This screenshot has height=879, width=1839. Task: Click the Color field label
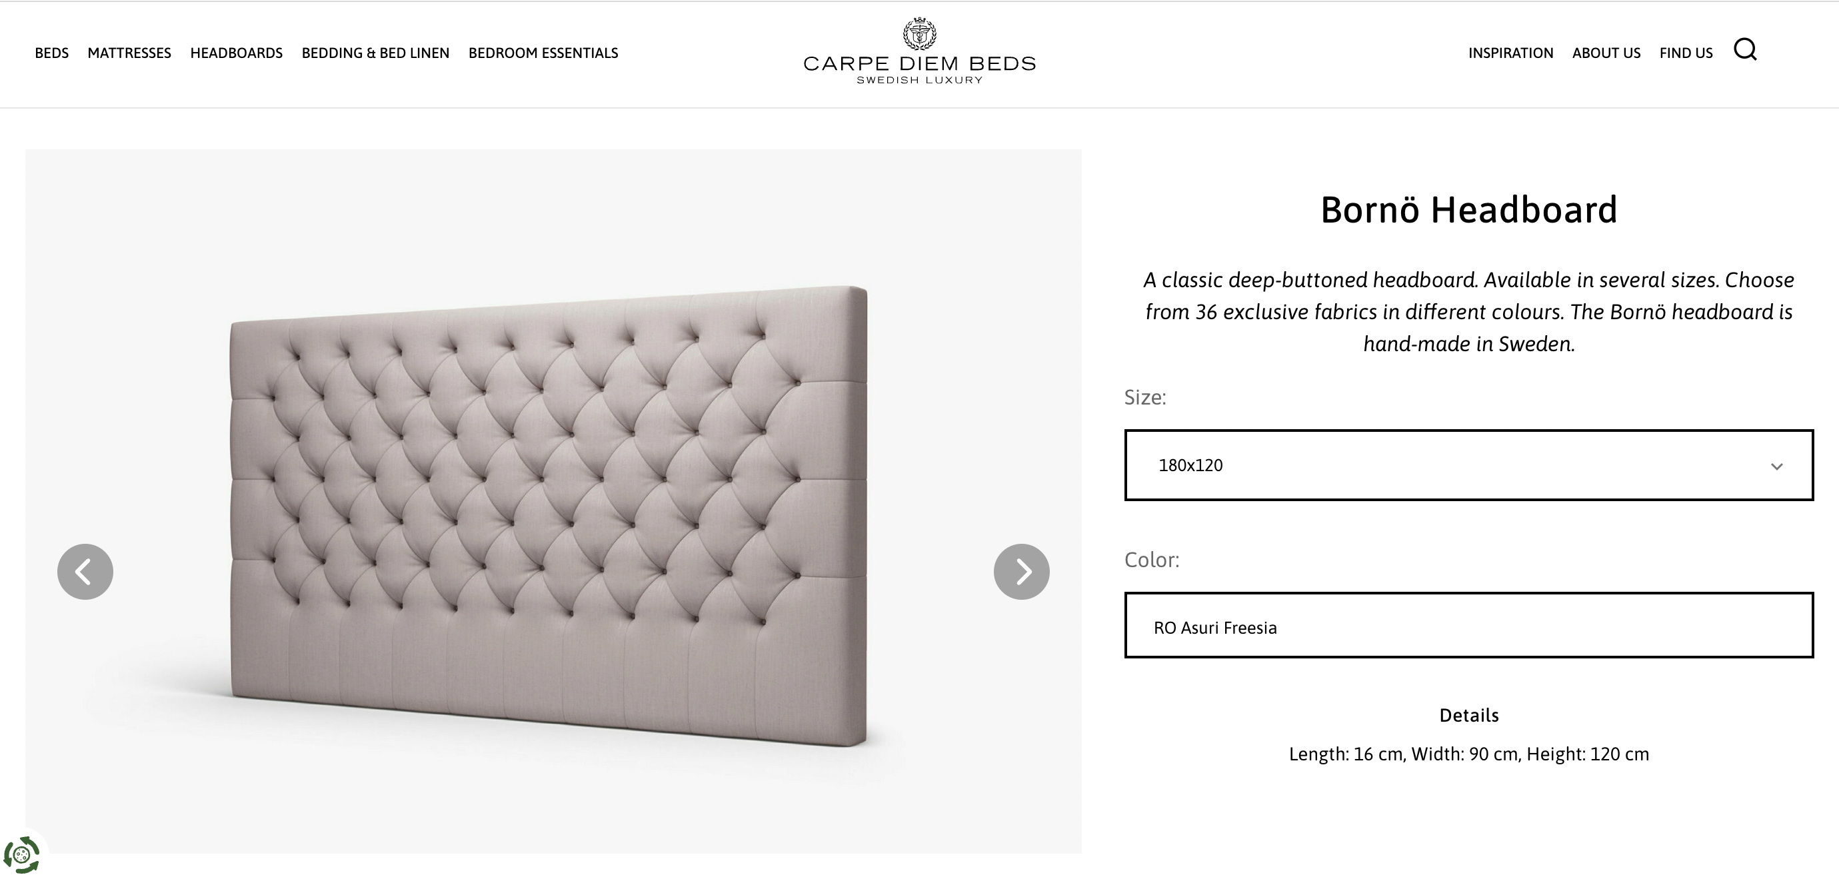click(1152, 560)
